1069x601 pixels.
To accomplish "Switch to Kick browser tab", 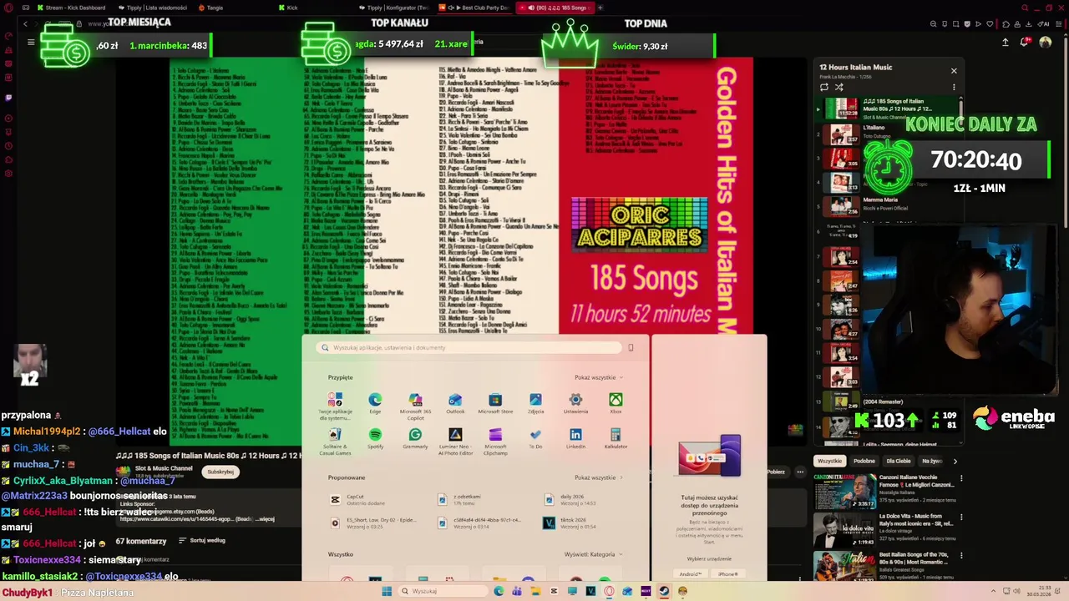I will pyautogui.click(x=288, y=8).
